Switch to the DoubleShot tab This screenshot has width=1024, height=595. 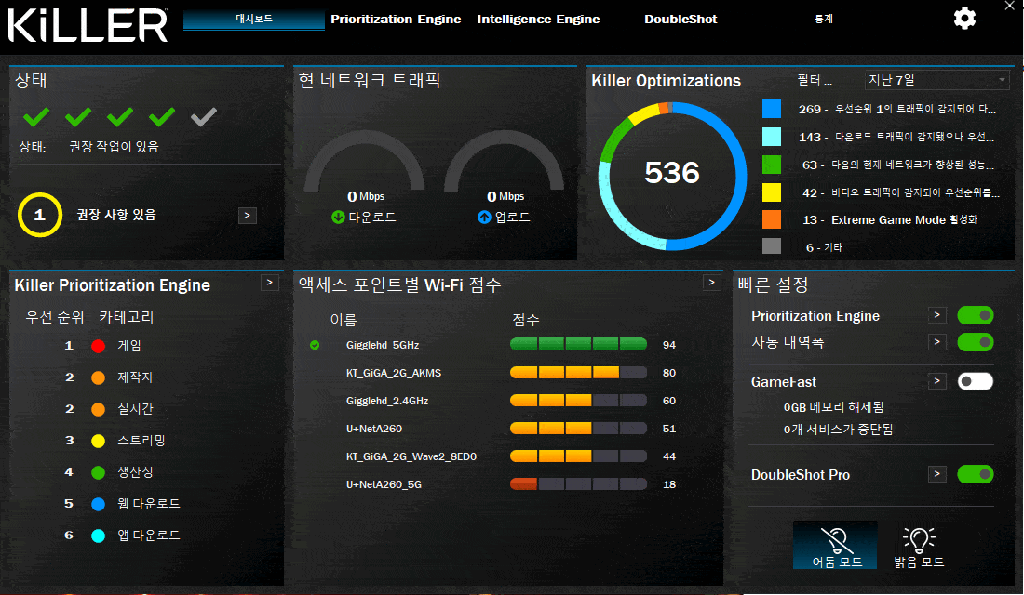[680, 19]
